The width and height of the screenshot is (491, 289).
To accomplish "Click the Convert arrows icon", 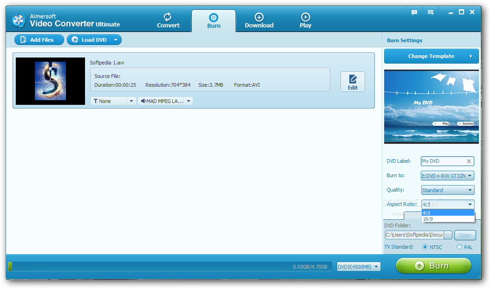I will click(x=168, y=17).
